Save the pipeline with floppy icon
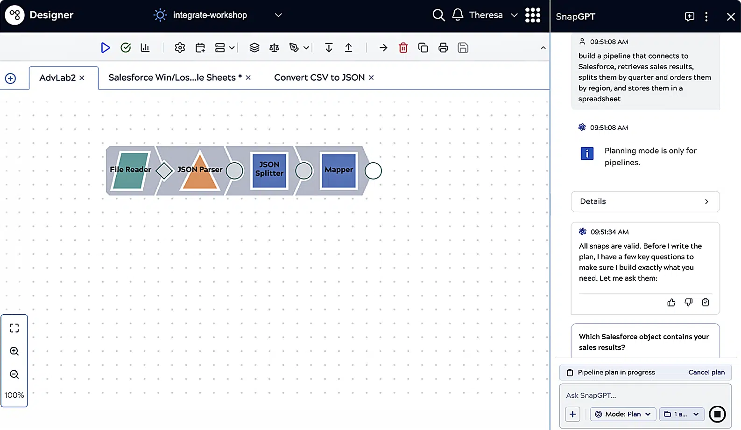This screenshot has height=430, width=741. [x=463, y=48]
